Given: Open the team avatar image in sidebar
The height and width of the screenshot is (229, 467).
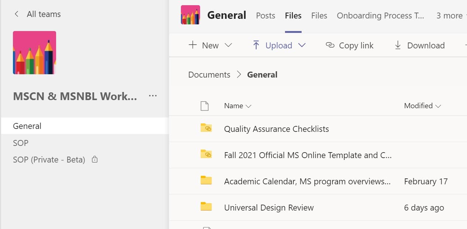Looking at the screenshot, I should point(34,52).
